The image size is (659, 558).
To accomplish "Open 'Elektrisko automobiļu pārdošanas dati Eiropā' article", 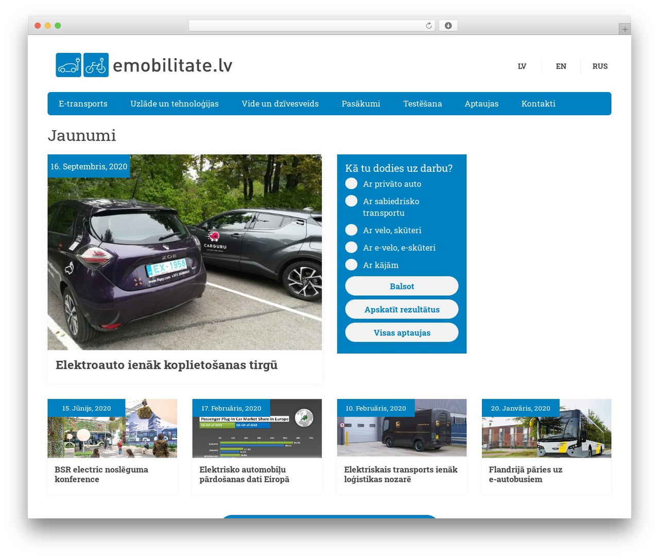I will tap(245, 474).
